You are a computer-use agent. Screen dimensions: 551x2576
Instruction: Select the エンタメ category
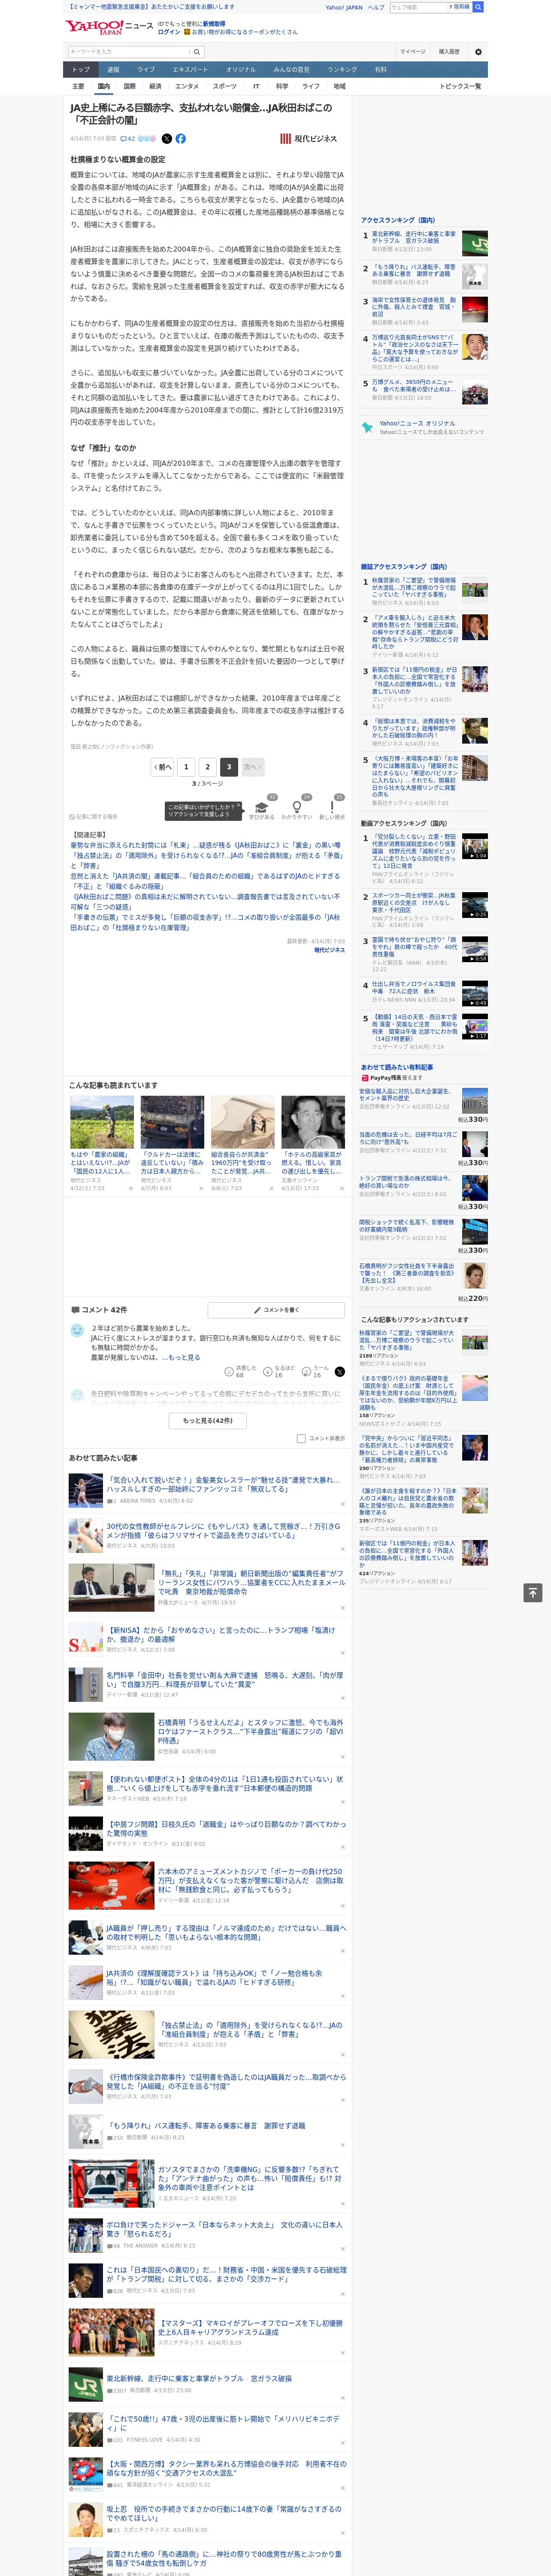(x=187, y=87)
